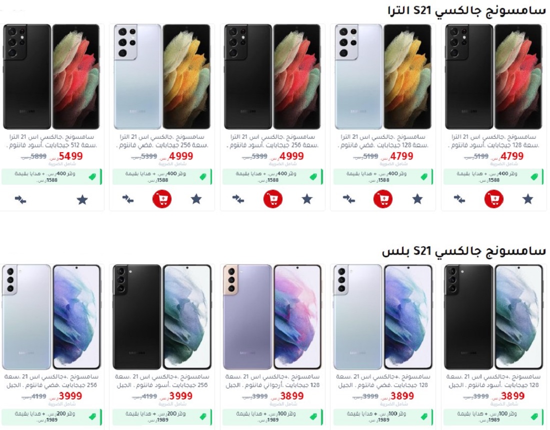Image resolution: width=550 pixels, height=430 pixels.
Task: Open the S21 Plus 128GB black title link
Action: (493, 381)
